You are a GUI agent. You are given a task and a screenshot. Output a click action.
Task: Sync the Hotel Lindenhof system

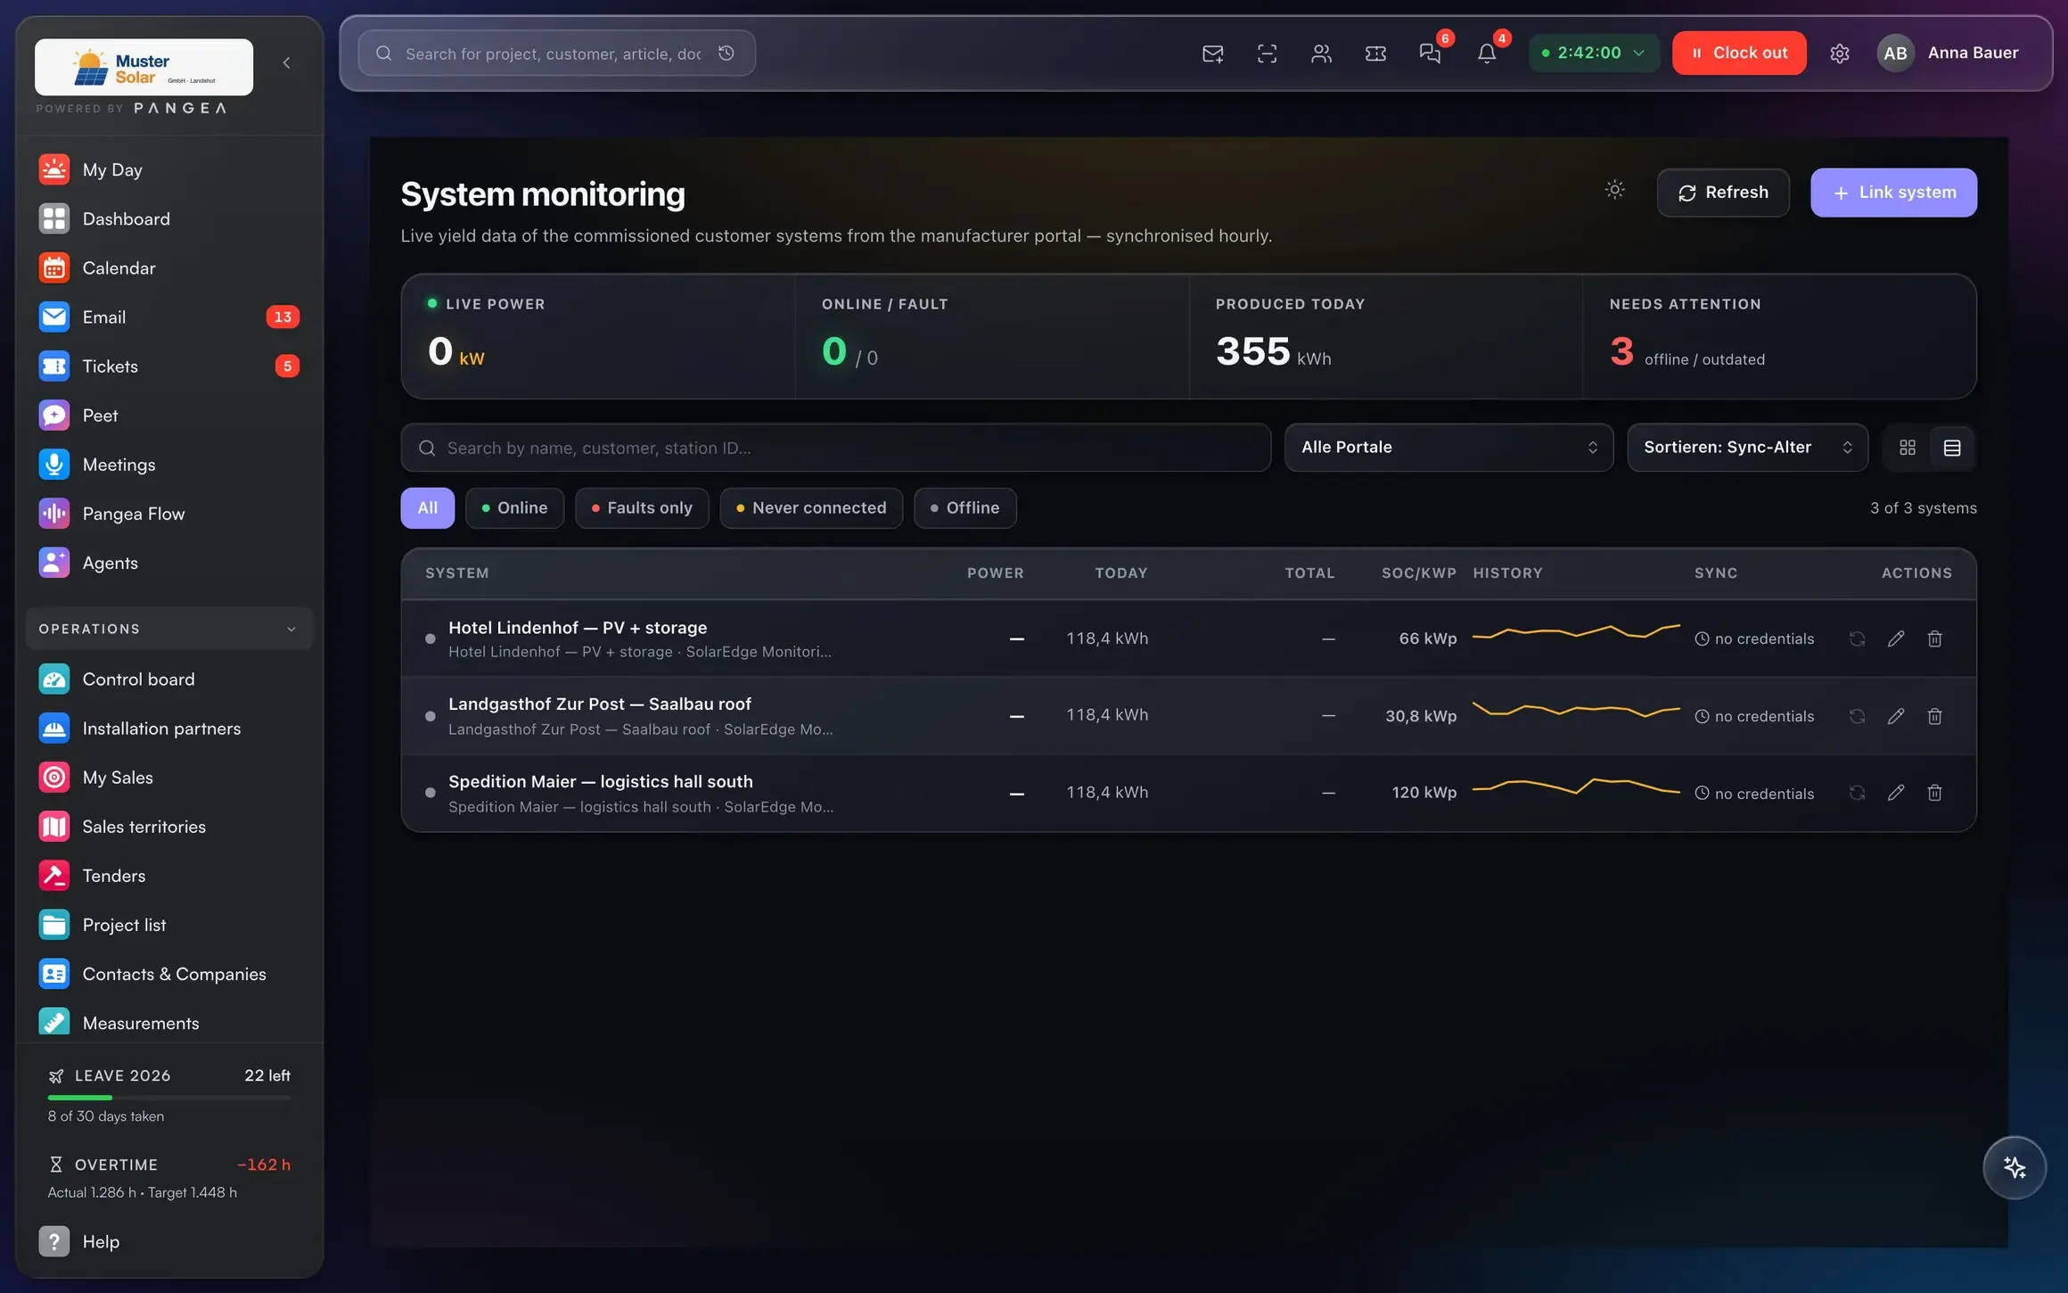pos(1857,638)
